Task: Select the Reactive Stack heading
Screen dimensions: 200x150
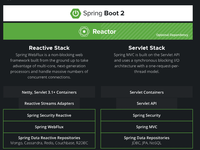Action: tap(49, 48)
